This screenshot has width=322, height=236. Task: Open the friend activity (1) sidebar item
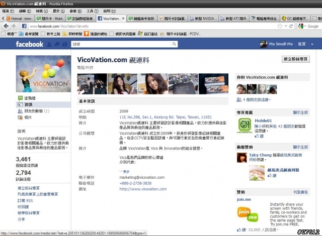pos(34,111)
